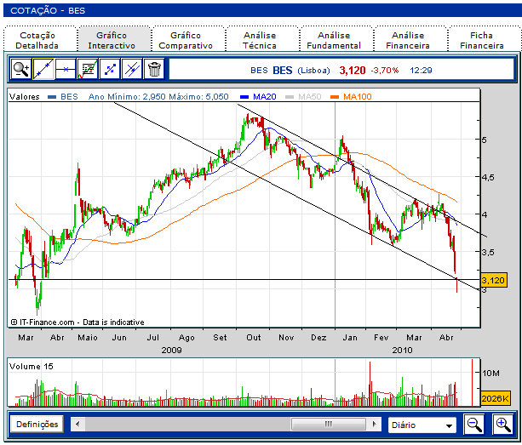Click the scrollbar right arrow
522x445 pixels.
[374, 424]
